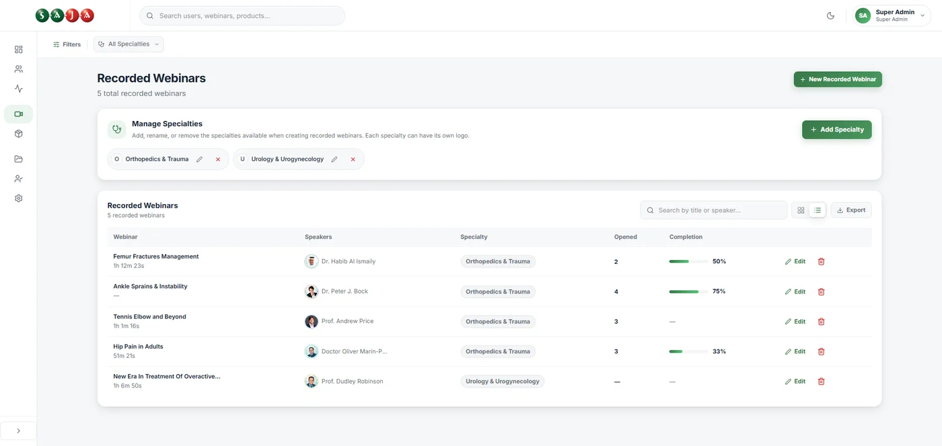942x446 pixels.
Task: Switch to grid view
Action: coord(801,210)
